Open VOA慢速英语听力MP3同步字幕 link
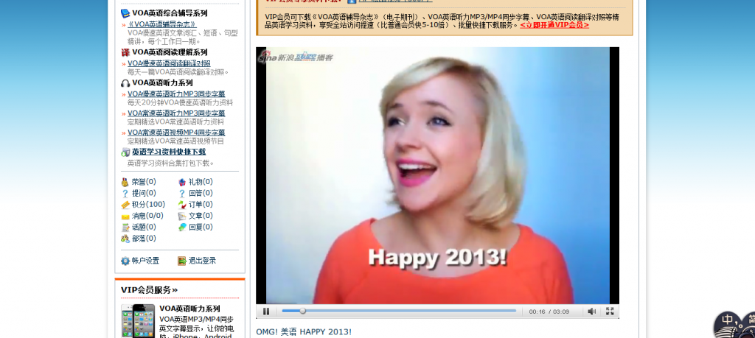 (x=176, y=94)
